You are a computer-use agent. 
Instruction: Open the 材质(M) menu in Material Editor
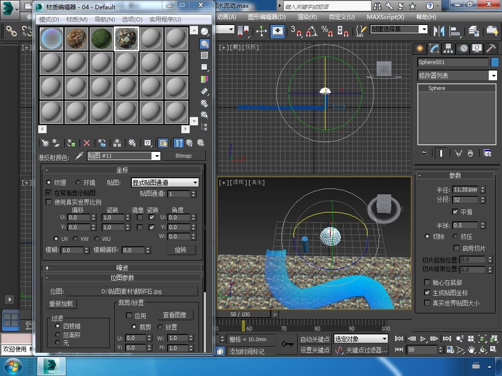(x=76, y=20)
